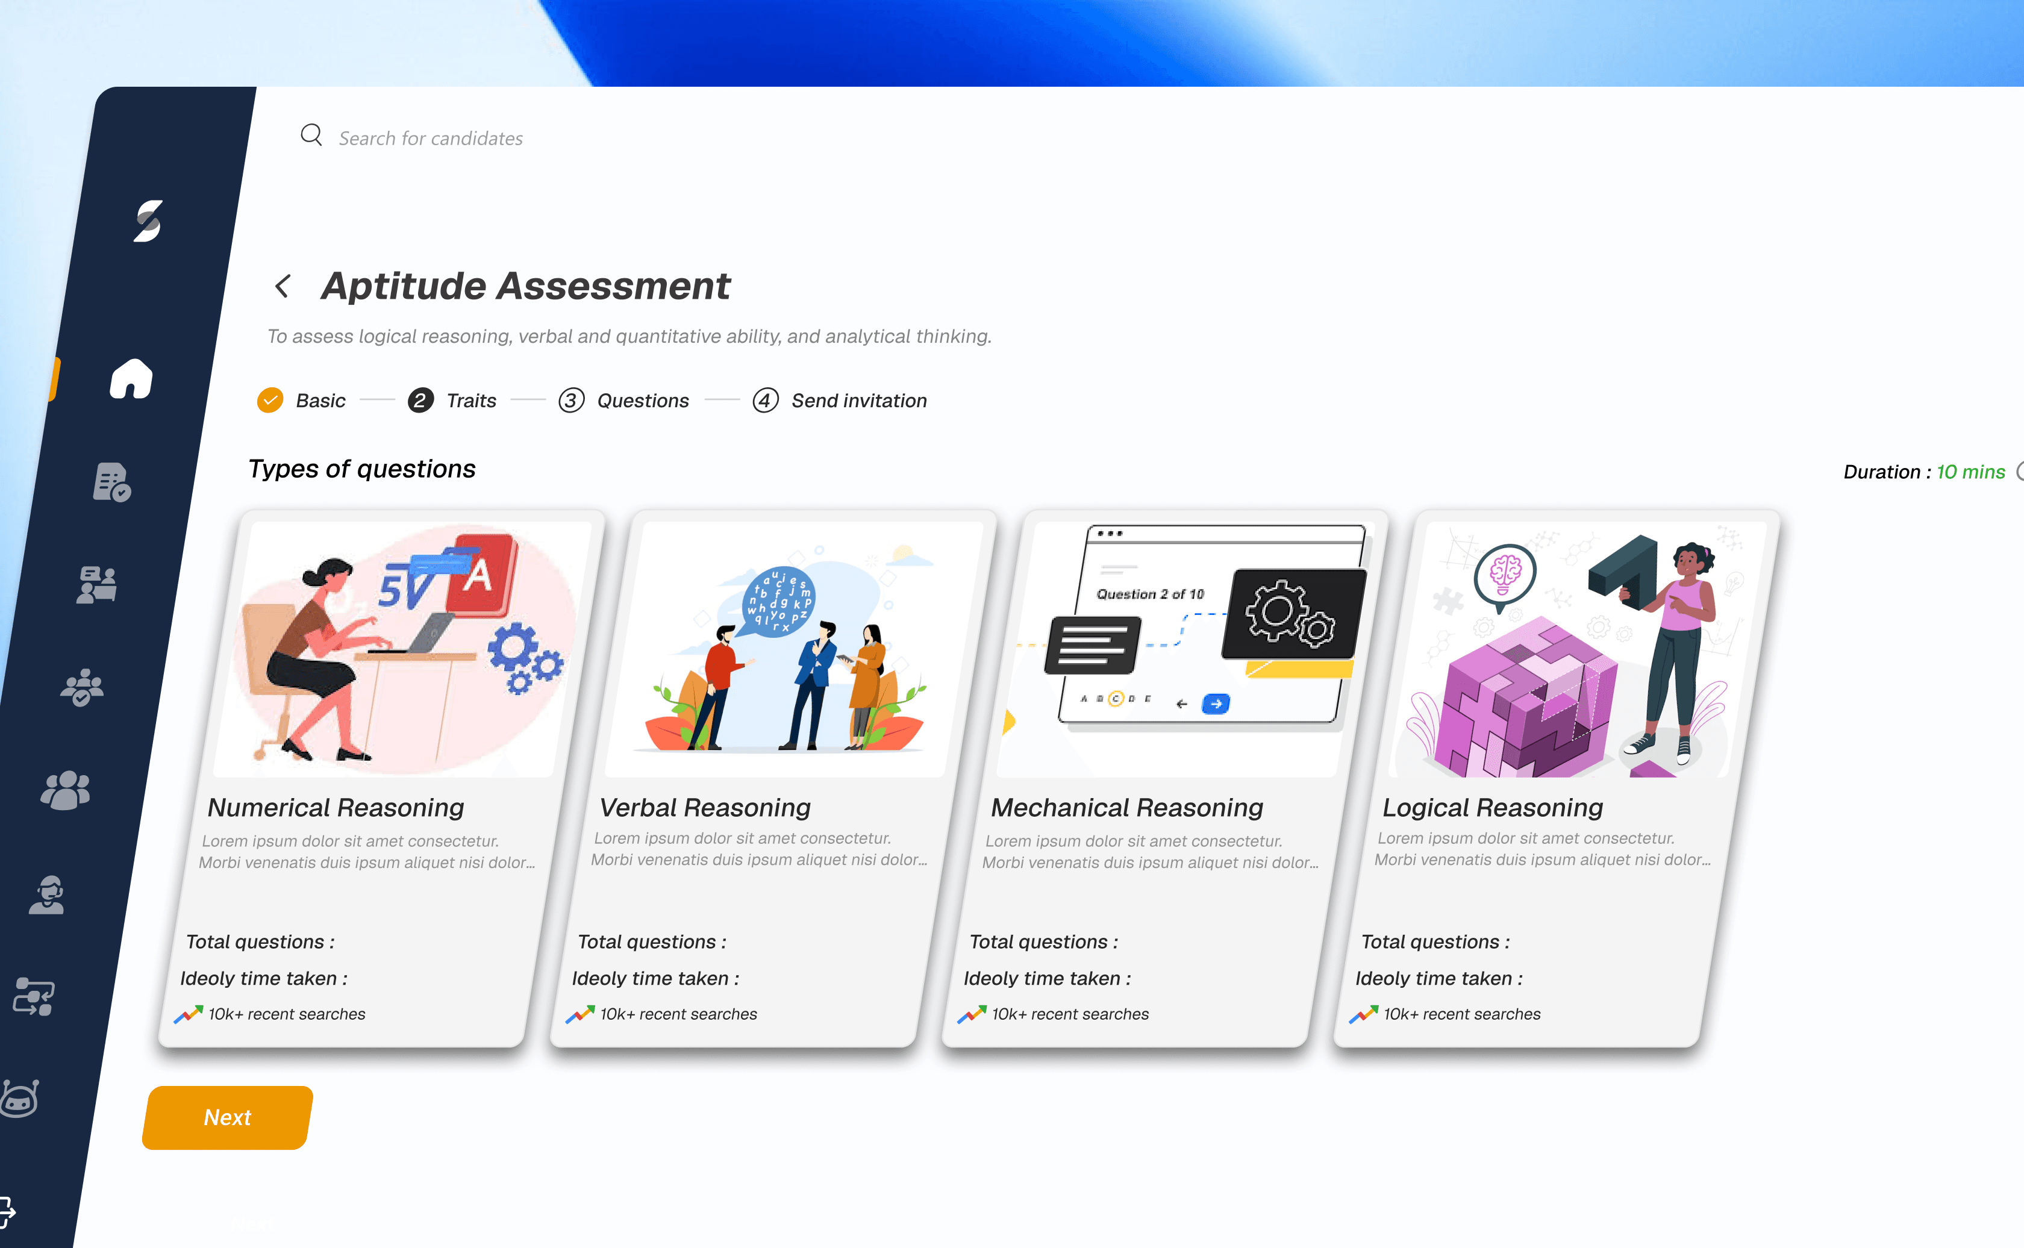Click the approved candidates group icon
This screenshot has height=1248, width=2024.
tap(82, 686)
